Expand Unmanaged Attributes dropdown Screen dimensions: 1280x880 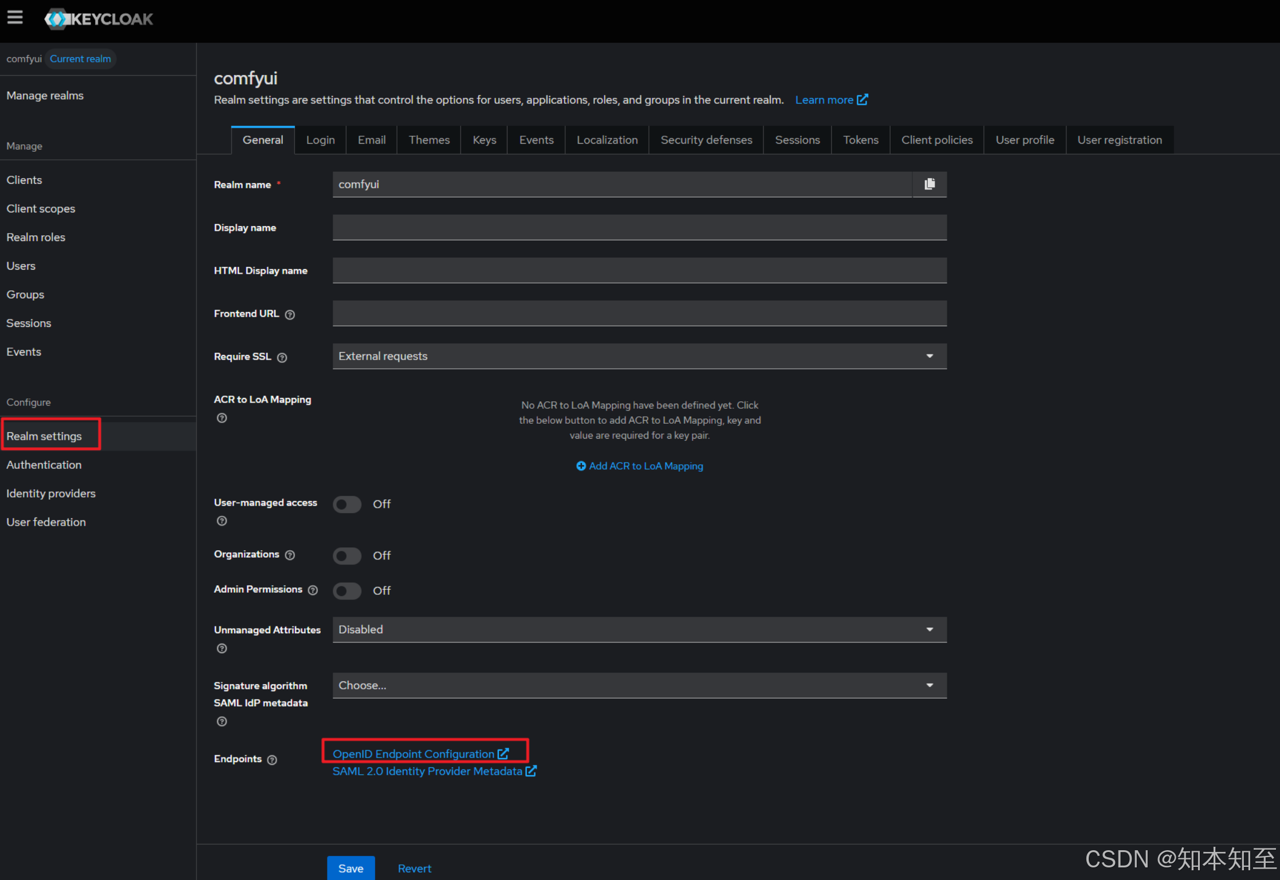click(x=639, y=629)
